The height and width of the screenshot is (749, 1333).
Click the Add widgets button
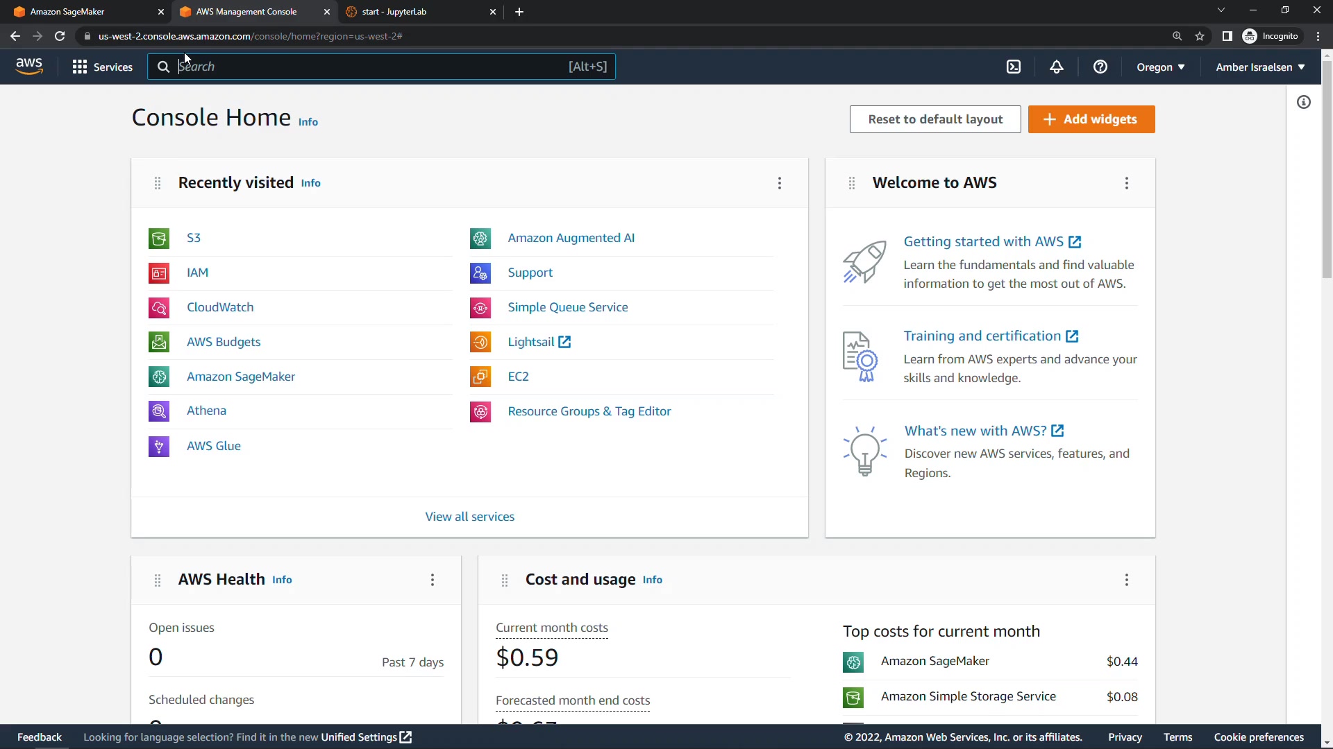click(1091, 119)
